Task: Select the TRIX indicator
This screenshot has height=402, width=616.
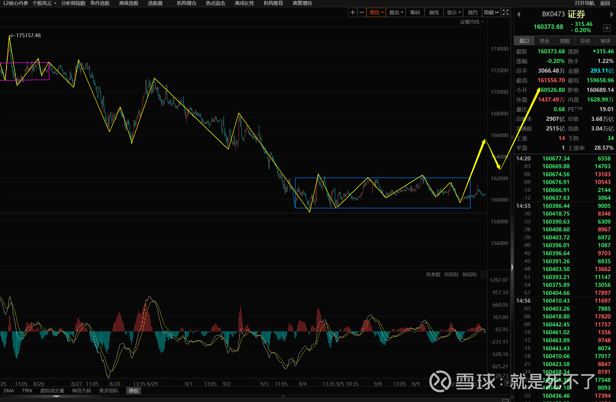Action: pyautogui.click(x=27, y=391)
